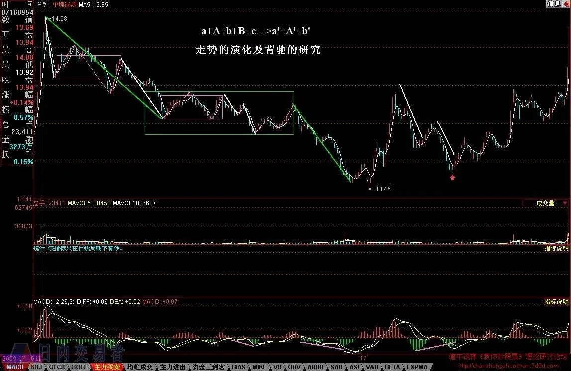Click the 中煤能源 stock name

pos(65,5)
